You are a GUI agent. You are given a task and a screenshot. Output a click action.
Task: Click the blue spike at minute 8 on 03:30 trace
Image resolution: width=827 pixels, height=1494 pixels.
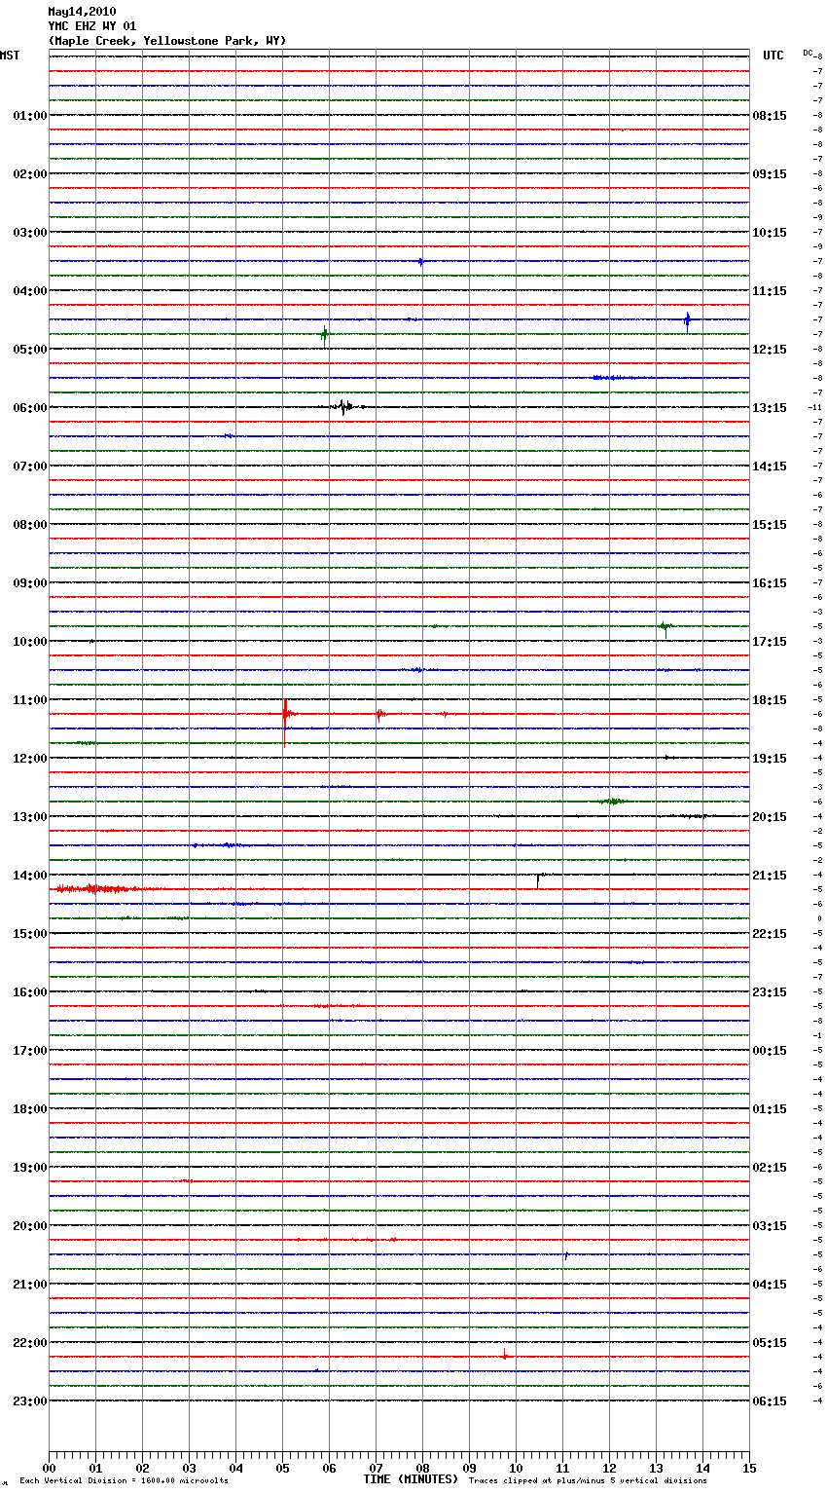420,261
